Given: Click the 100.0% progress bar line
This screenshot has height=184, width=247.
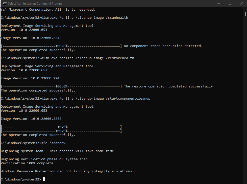Looking at the screenshot, I should point(61,131).
